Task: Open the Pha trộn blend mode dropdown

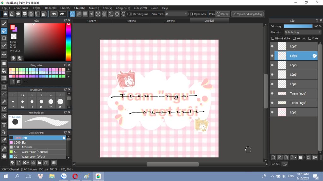Action: tap(302, 32)
